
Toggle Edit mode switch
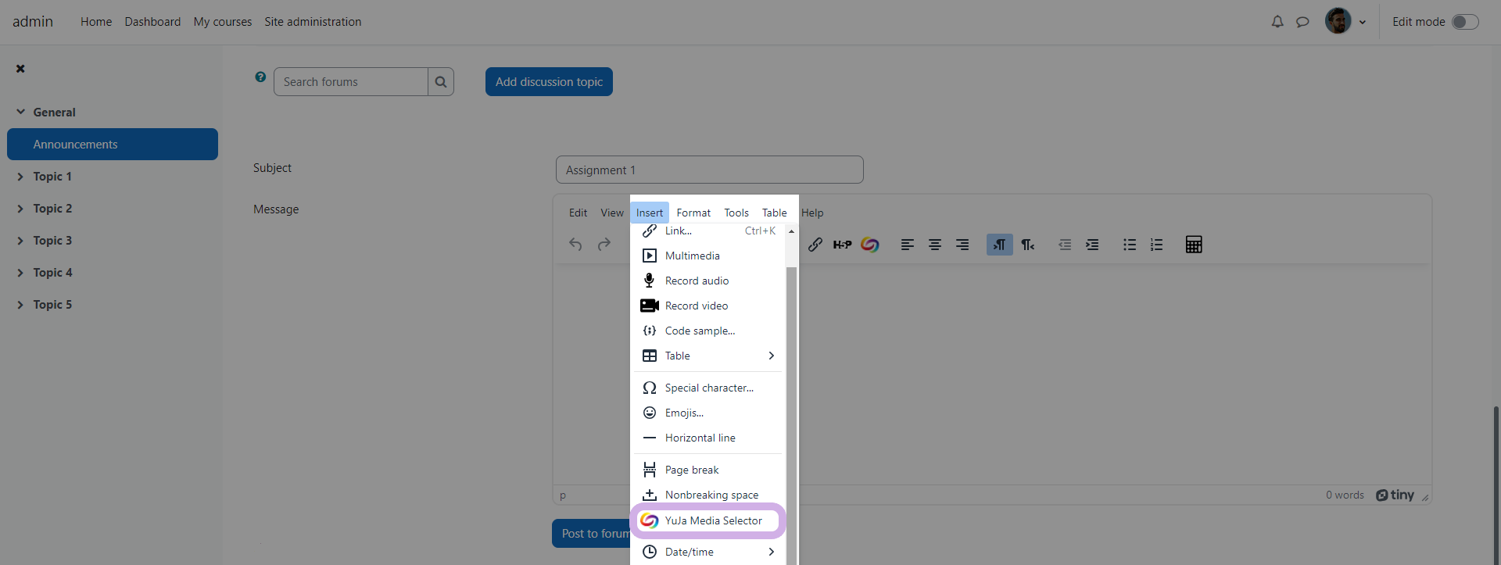[x=1465, y=22]
